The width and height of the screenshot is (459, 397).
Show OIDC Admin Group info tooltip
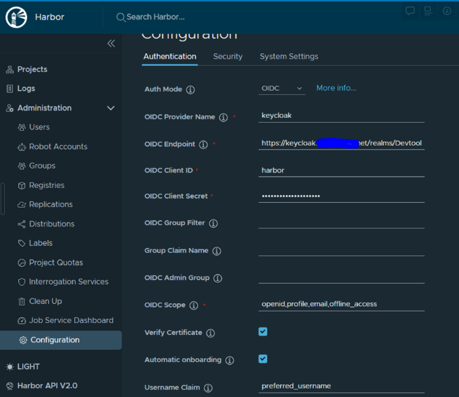click(217, 278)
